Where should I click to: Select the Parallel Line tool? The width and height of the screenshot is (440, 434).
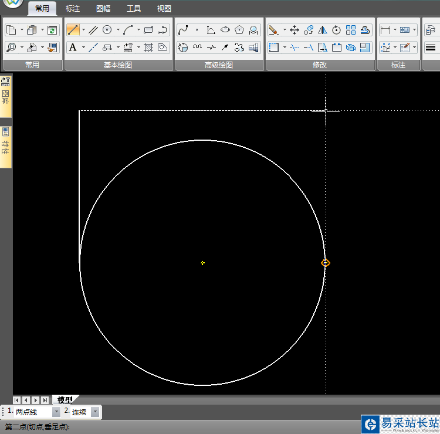click(x=93, y=30)
